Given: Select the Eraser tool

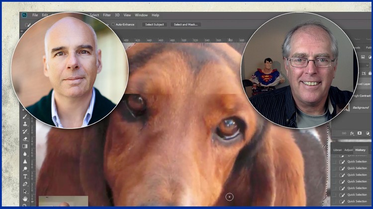Looking at the screenshot, I should tap(25, 139).
